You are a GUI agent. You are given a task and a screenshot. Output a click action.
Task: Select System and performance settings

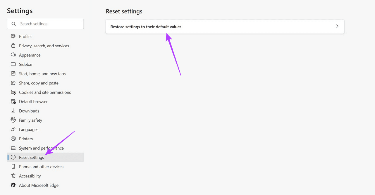click(41, 148)
